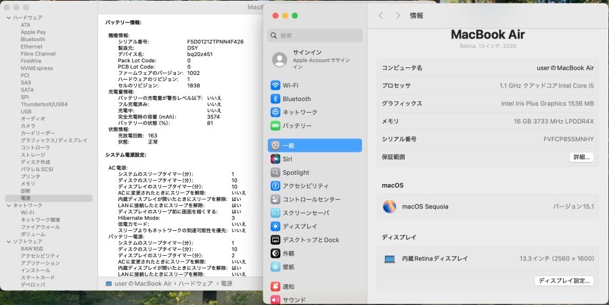Image resolution: width=609 pixels, height=305 pixels.
Task: Click serial FVFCP0SSMNHY in Settings
Action: pyautogui.click(x=568, y=139)
